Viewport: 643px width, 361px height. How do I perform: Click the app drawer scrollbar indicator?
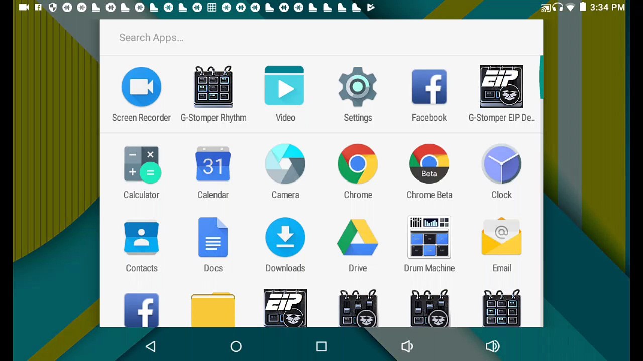(541, 77)
